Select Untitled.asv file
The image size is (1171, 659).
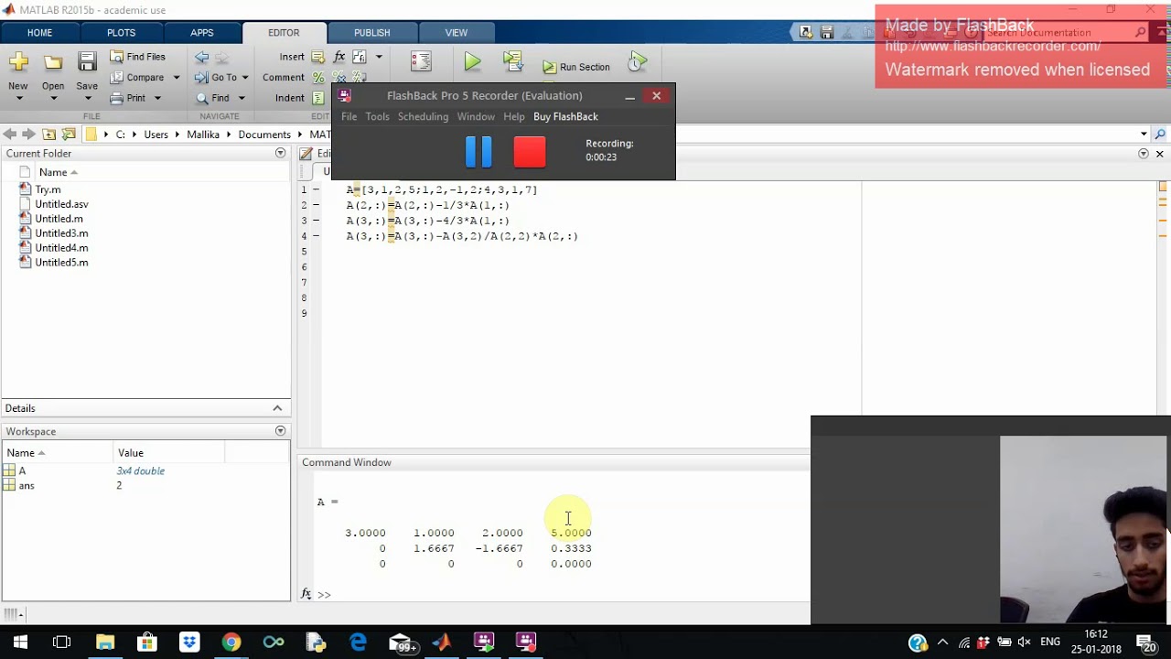[61, 204]
